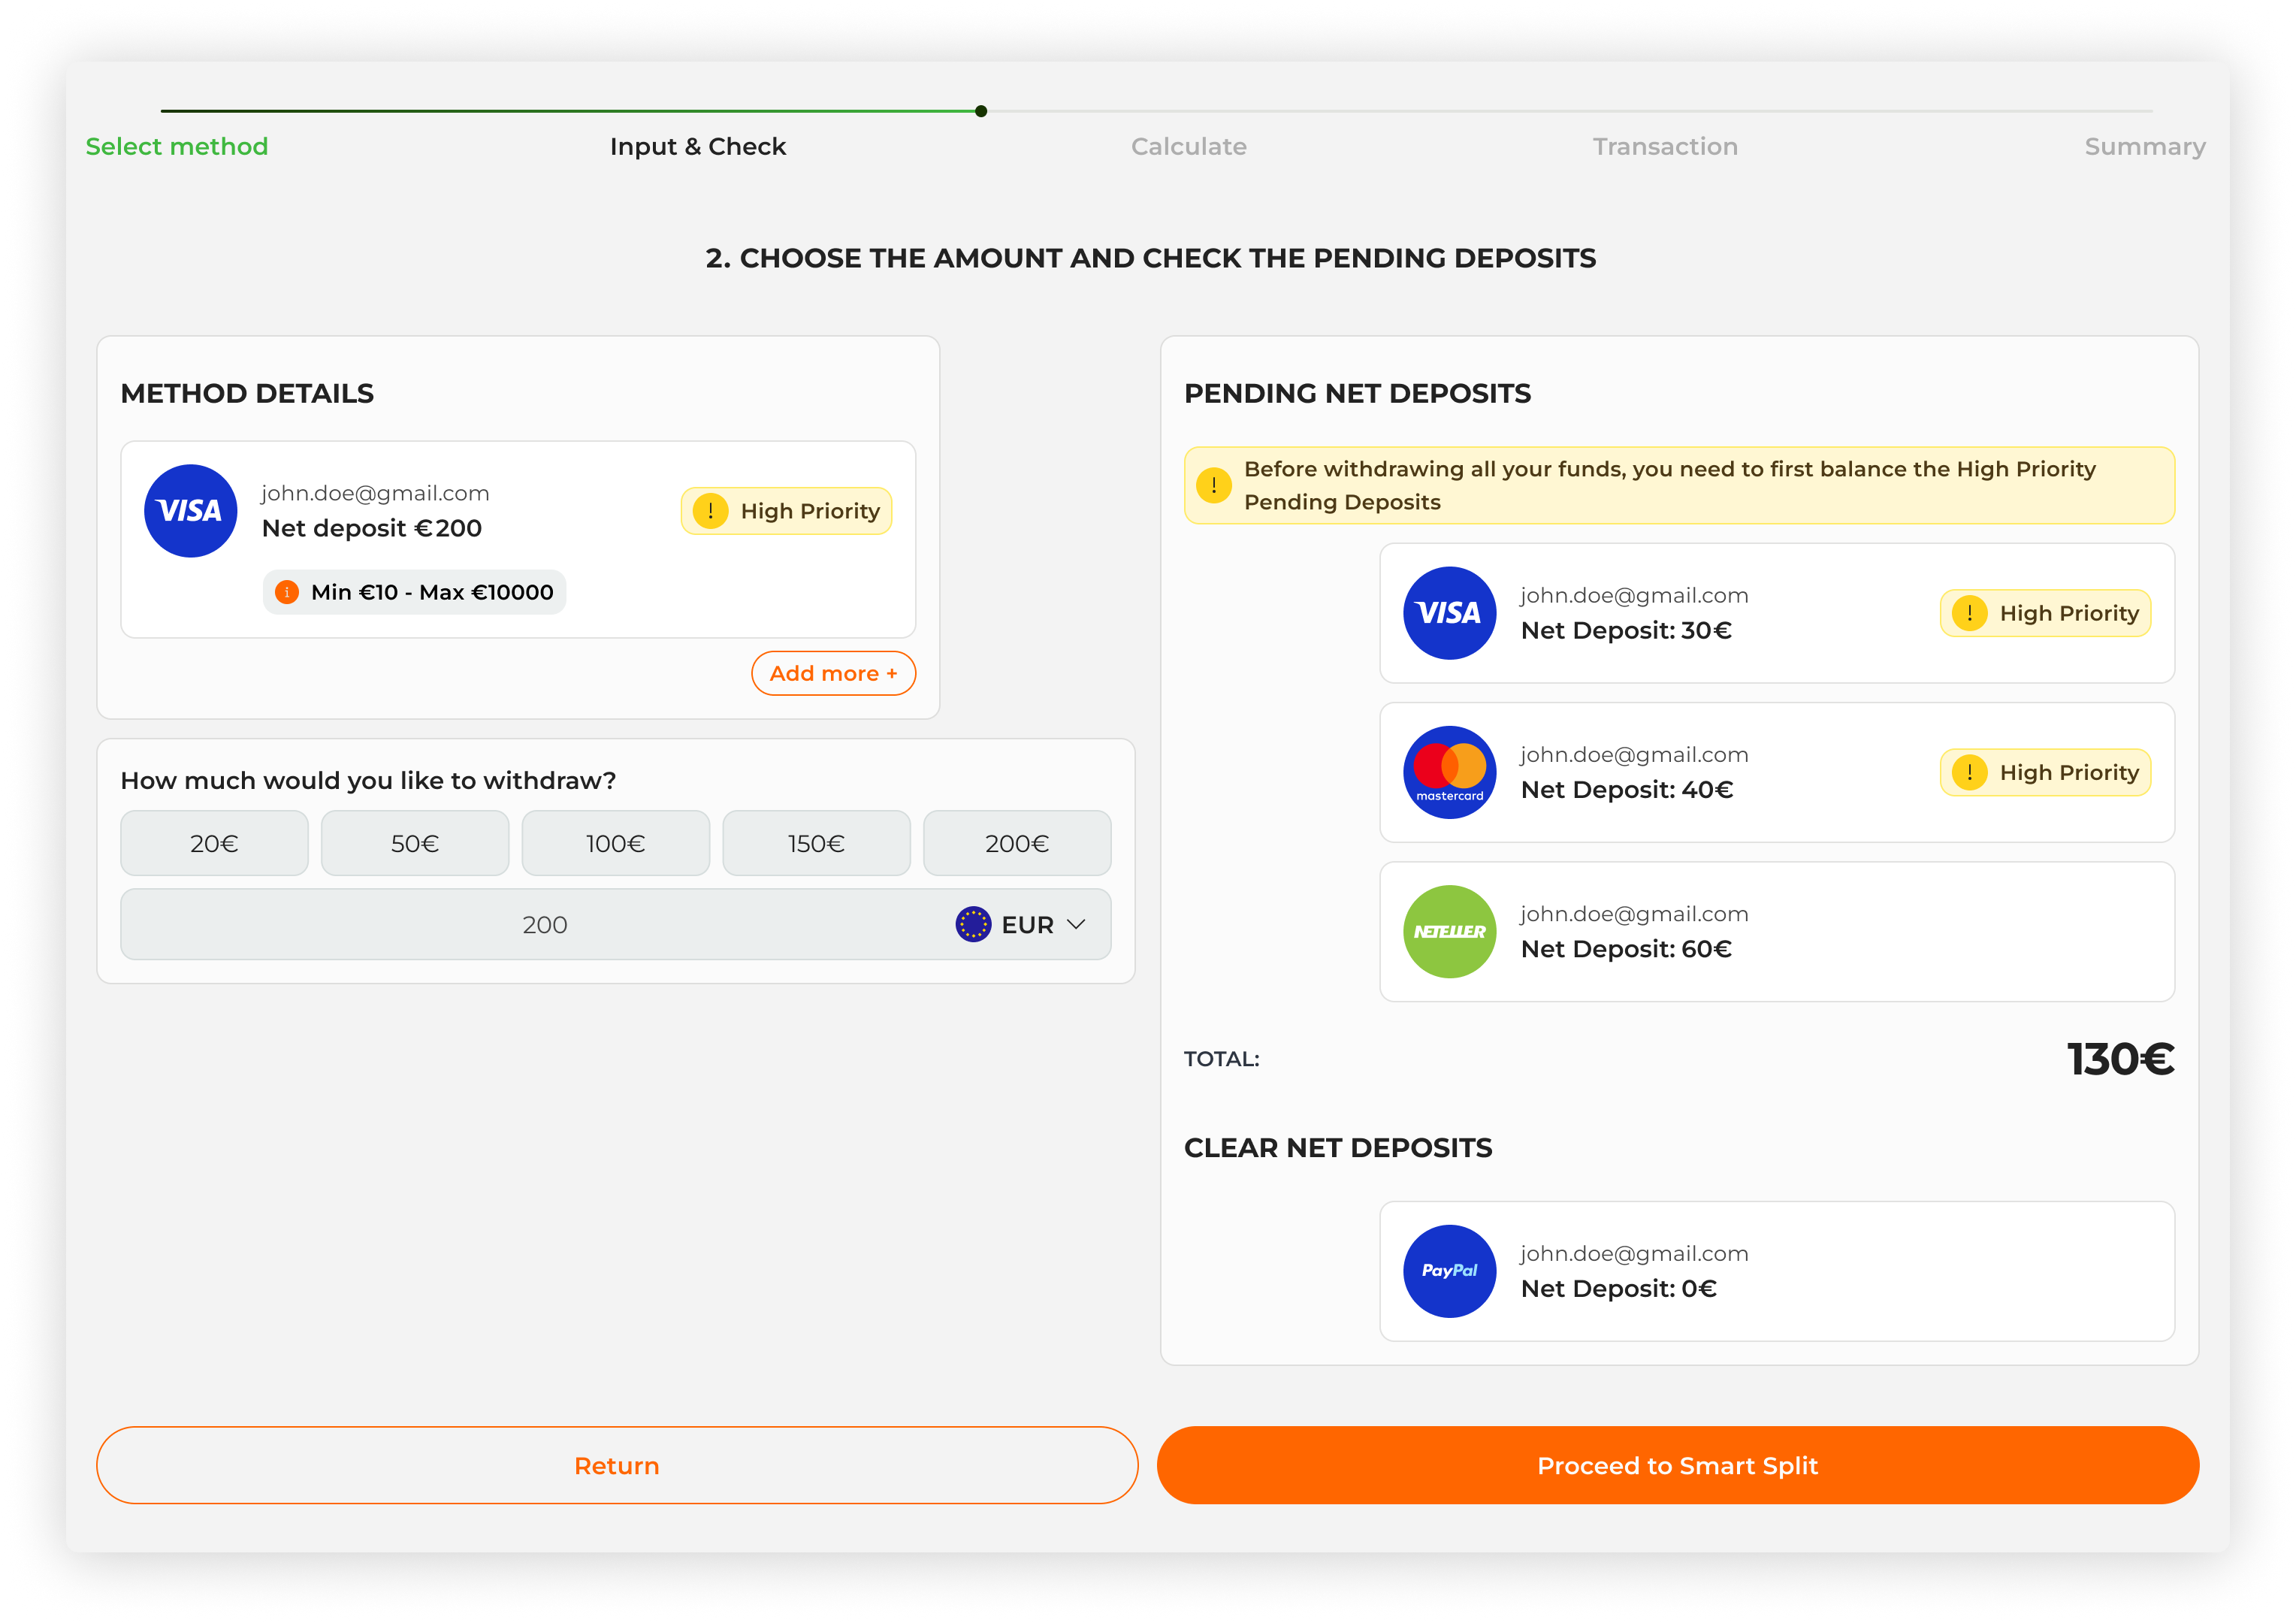Go to Select method step
This screenshot has height=1623, width=2296.
[x=177, y=146]
